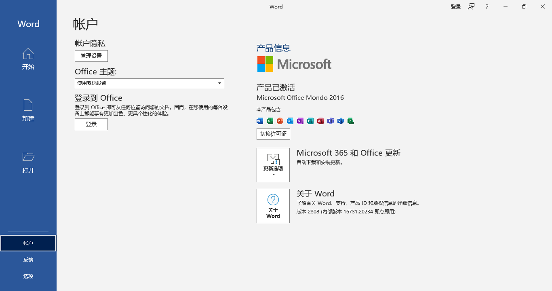The image size is (552, 291).
Task: Open the Office 主题 dropdown
Action: coord(150,83)
